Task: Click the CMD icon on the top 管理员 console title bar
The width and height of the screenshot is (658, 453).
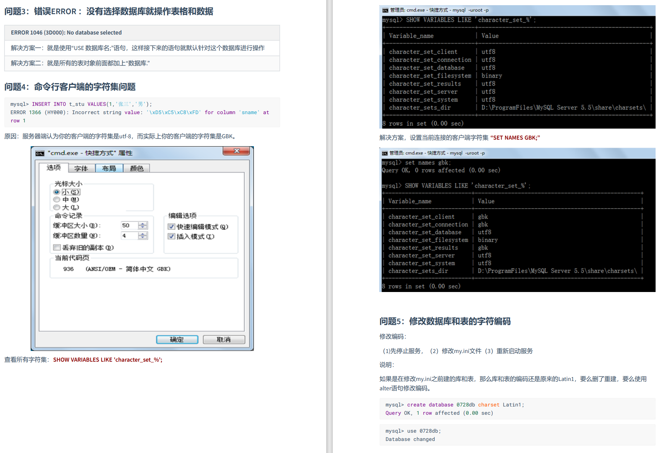Action: tap(384, 10)
